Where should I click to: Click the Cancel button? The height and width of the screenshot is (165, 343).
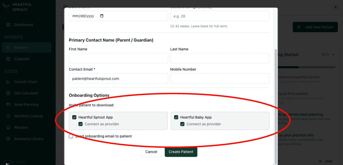coord(151,152)
